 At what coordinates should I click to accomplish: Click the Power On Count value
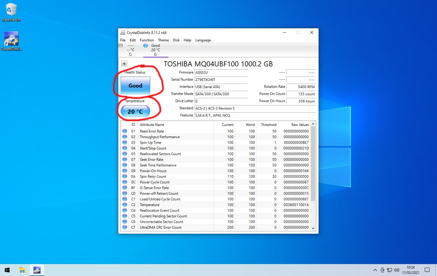coord(301,94)
